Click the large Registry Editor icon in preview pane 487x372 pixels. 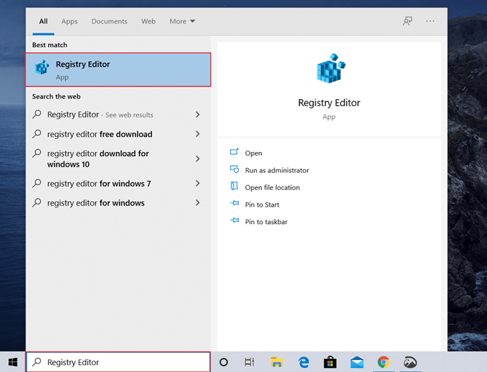[331, 68]
